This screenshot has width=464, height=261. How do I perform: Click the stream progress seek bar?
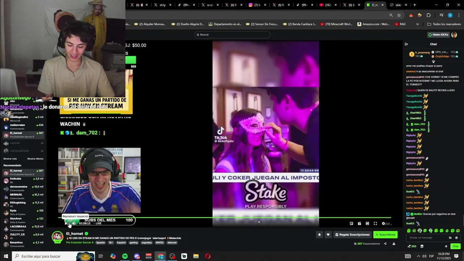(x=225, y=218)
